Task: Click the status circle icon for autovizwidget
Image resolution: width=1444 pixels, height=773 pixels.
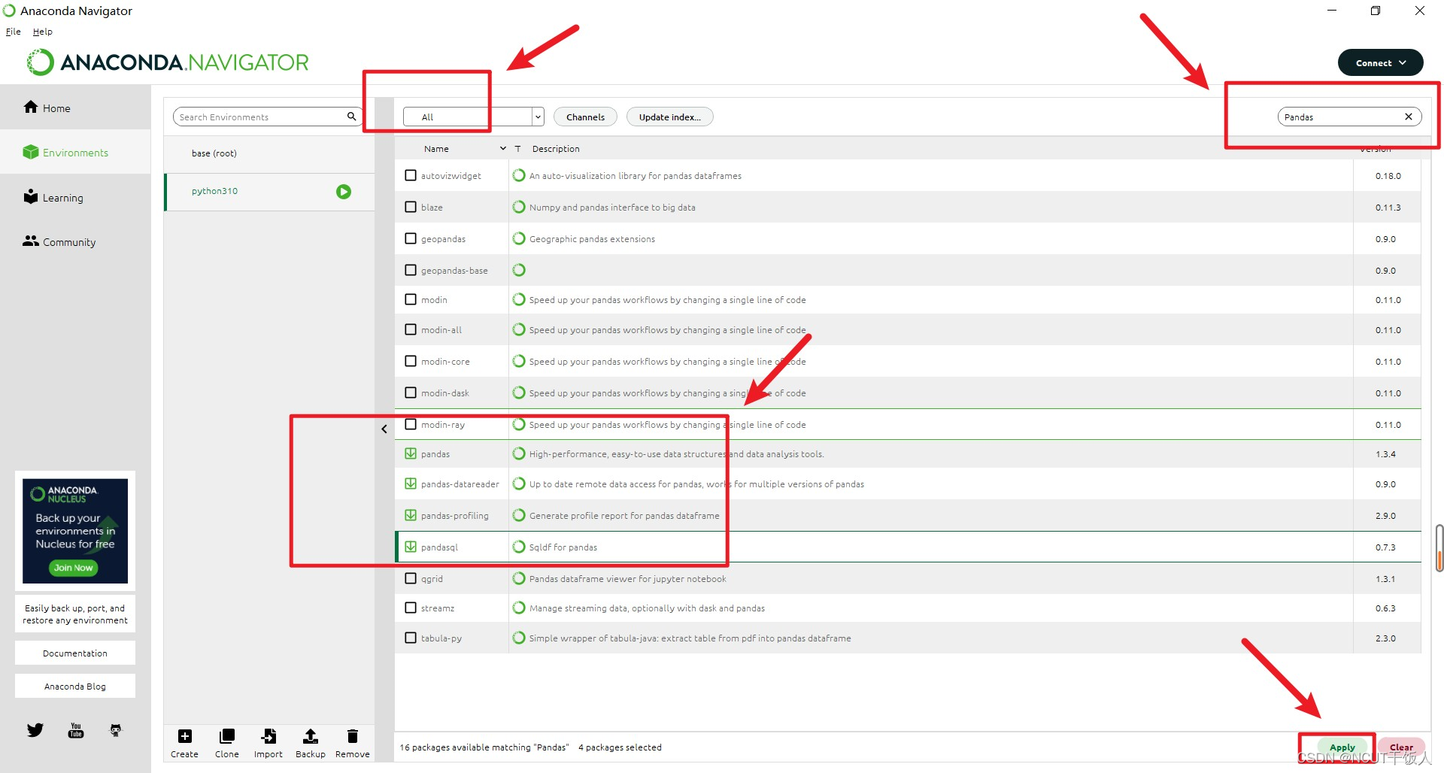Action: pos(519,175)
